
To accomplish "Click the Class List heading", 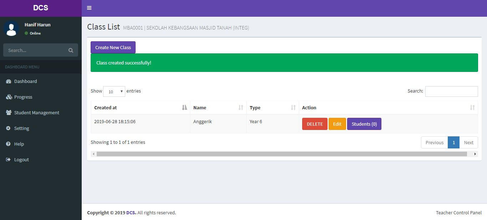I will tap(103, 27).
